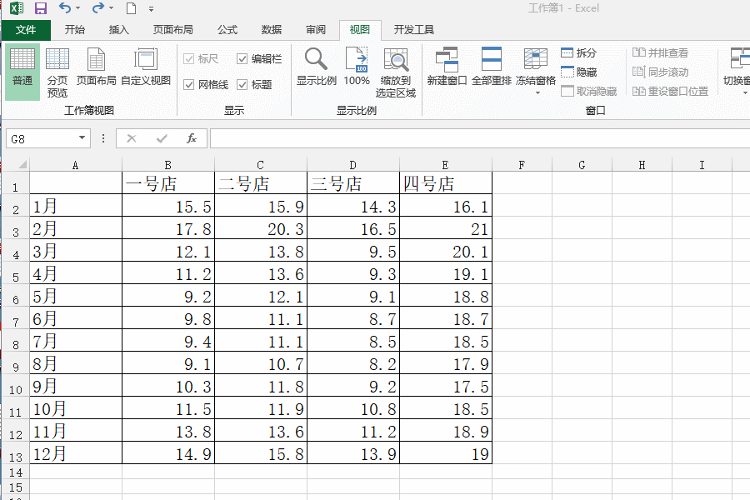Viewport: 750px width, 500px height.
Task: Select column E header
Action: [x=445, y=165]
